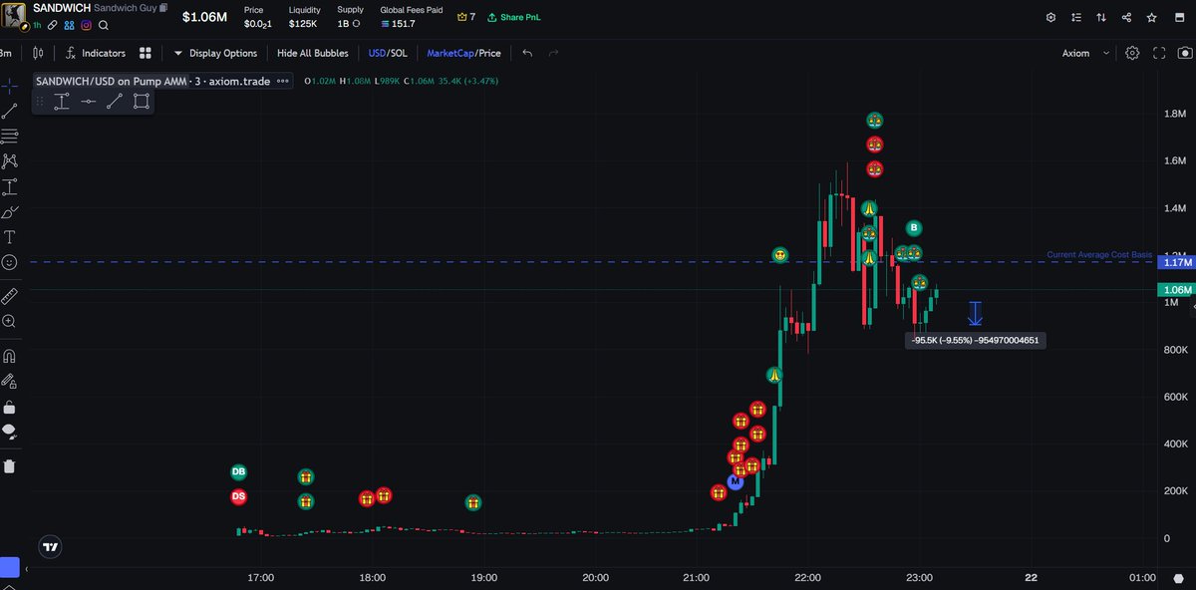Open the candlestick chart style selector

point(39,53)
